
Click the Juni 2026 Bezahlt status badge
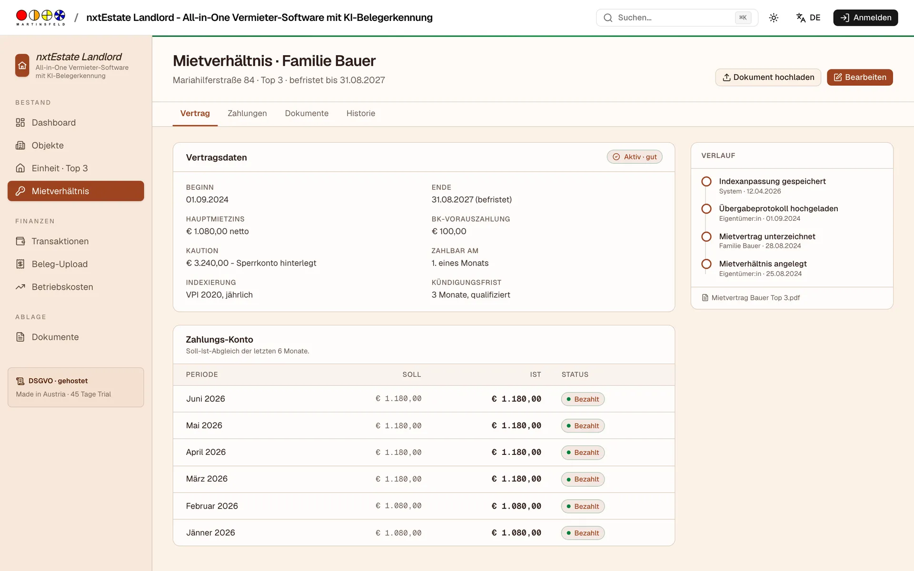tap(583, 399)
